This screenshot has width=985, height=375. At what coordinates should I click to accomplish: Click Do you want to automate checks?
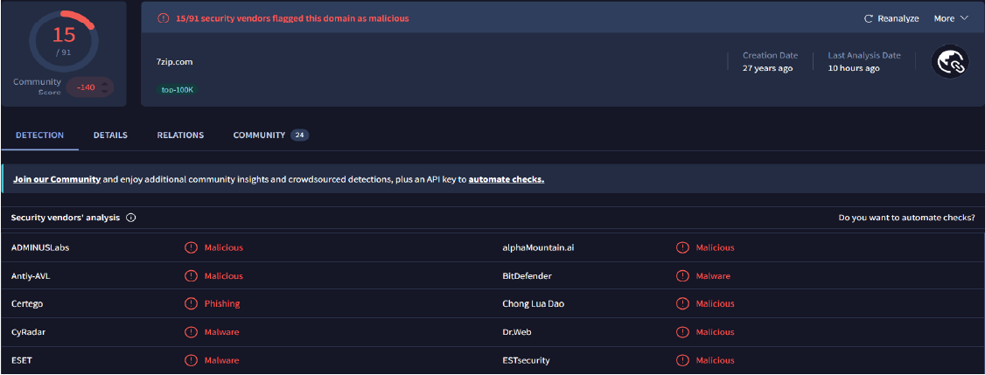[906, 218]
